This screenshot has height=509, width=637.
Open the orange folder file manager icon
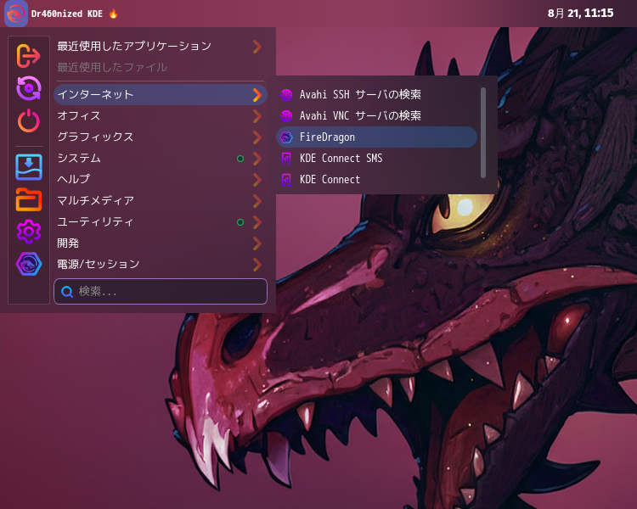tap(28, 199)
